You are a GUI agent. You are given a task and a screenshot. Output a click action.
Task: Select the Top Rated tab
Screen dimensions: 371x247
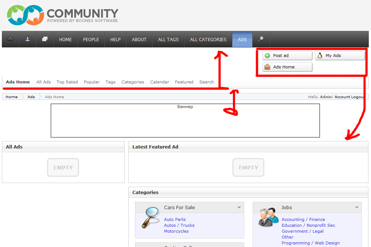click(x=67, y=82)
